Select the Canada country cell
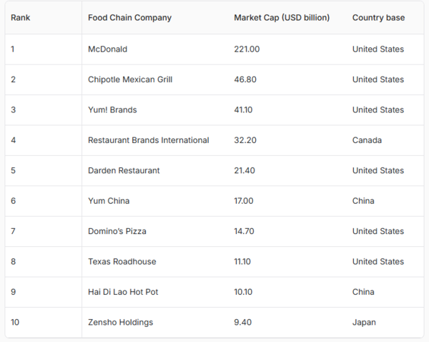The width and height of the screenshot is (429, 342). point(367,140)
